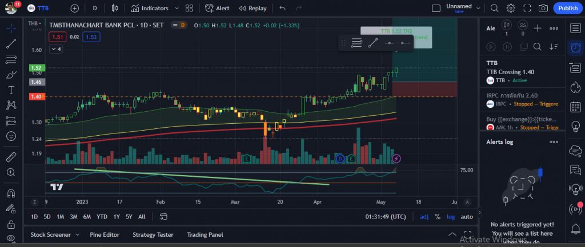Open the emoji icons tool
The height and width of the screenshot is (247, 585).
tap(11, 136)
